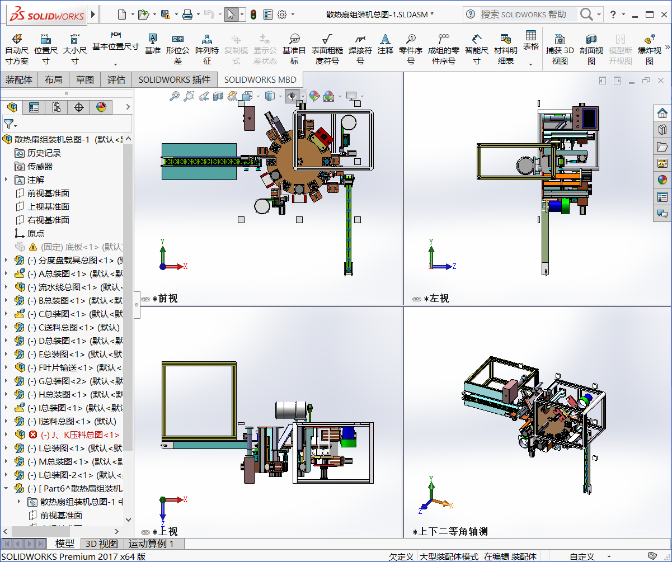Select the Datum Target (基准目标) tool

[x=294, y=49]
